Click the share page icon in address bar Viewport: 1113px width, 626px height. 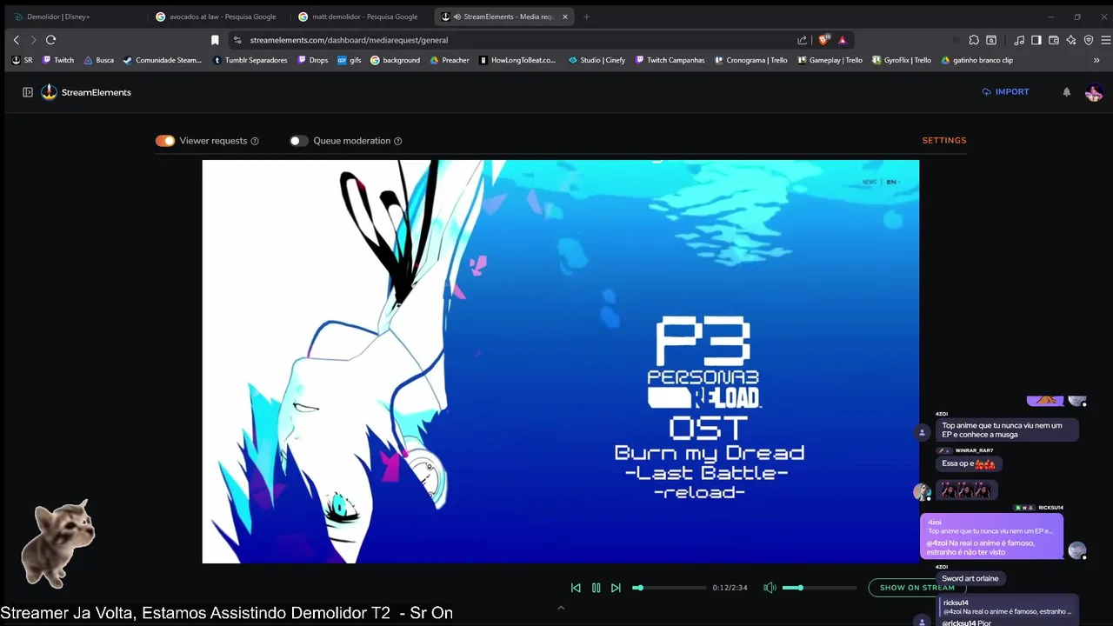click(802, 40)
